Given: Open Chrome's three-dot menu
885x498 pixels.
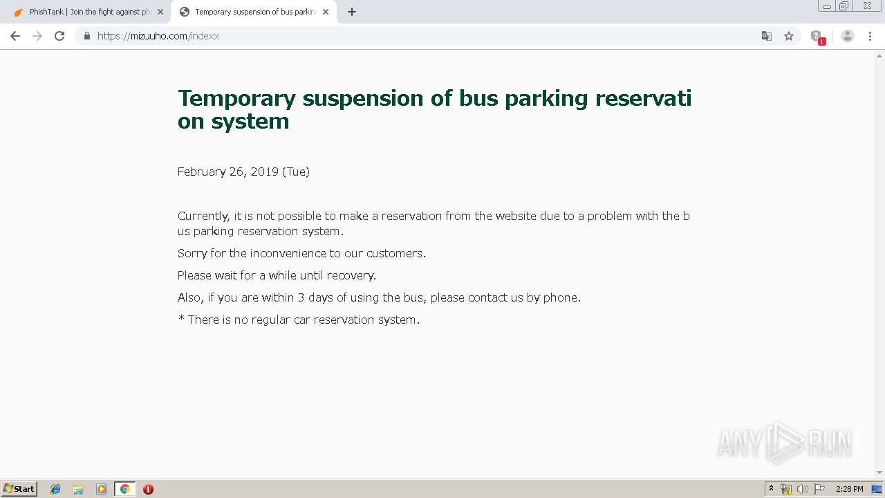Looking at the screenshot, I should pyautogui.click(x=870, y=36).
